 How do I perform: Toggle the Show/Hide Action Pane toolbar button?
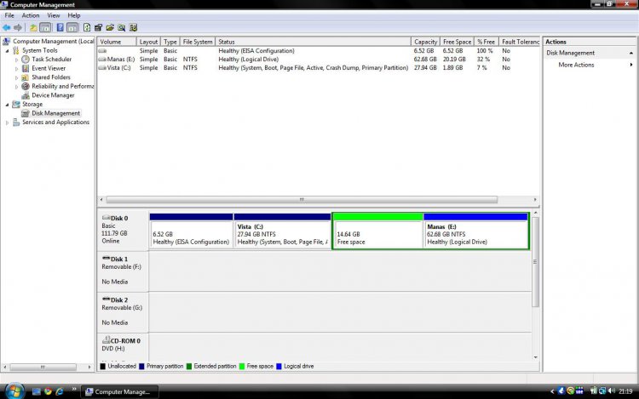coord(72,28)
